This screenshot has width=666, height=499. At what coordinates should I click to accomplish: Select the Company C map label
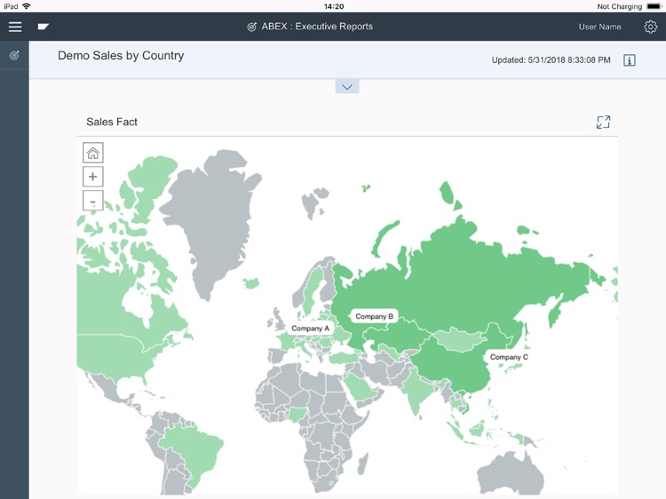[509, 357]
